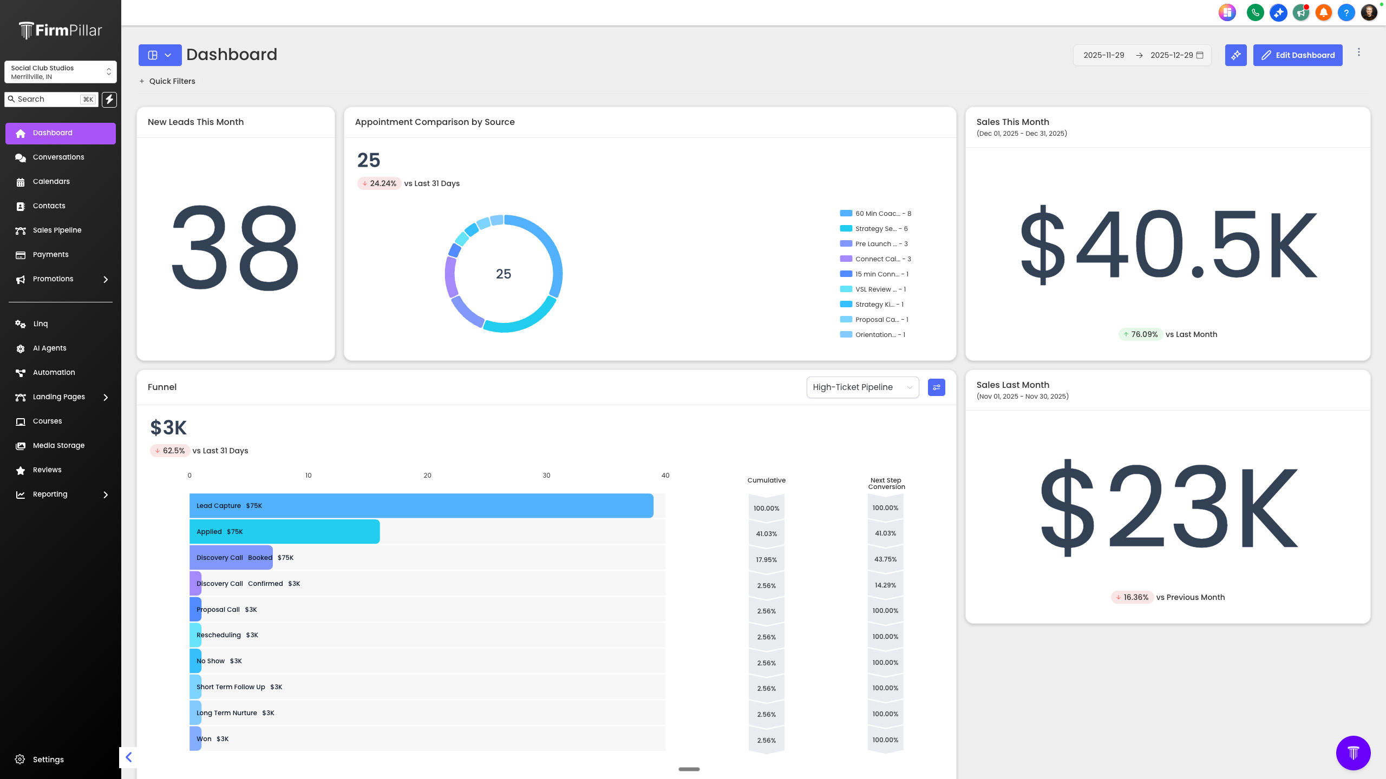This screenshot has width=1386, height=779.
Task: Open the megaphone announcements icon in header
Action: tap(1300, 12)
